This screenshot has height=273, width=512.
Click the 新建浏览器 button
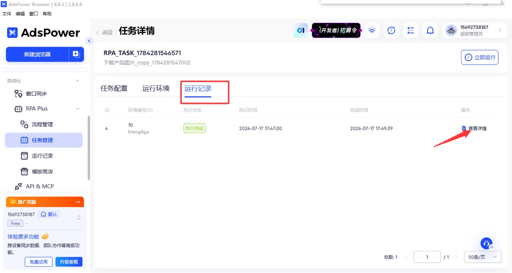[37, 54]
